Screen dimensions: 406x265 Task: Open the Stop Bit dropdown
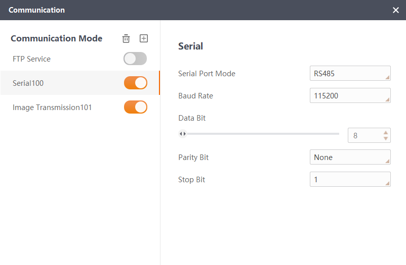click(x=350, y=179)
